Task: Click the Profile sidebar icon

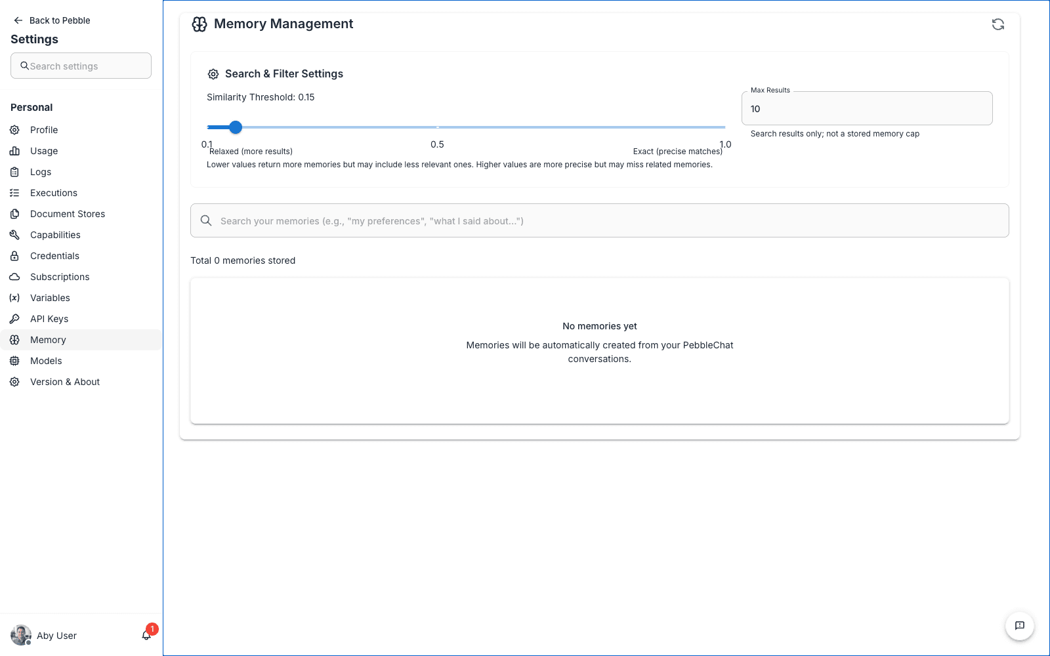Action: pos(14,130)
